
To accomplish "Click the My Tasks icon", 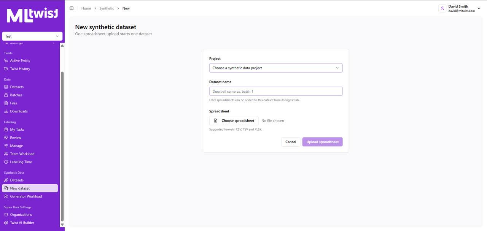I will [x=6, y=130].
